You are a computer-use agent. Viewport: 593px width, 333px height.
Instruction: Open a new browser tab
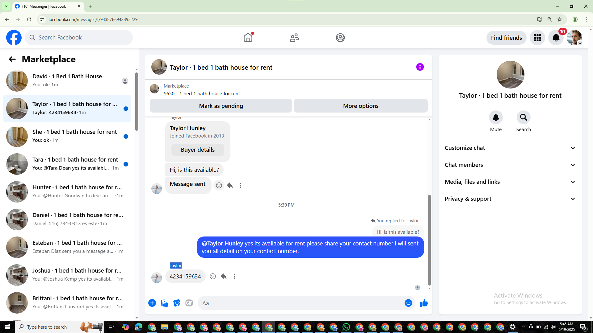pos(90,6)
